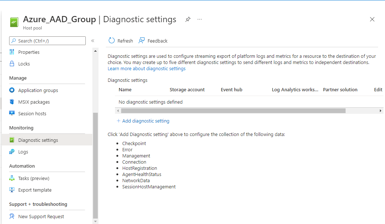Click the Edit column header
Viewport: 385px width, 224px height.
coord(378,90)
